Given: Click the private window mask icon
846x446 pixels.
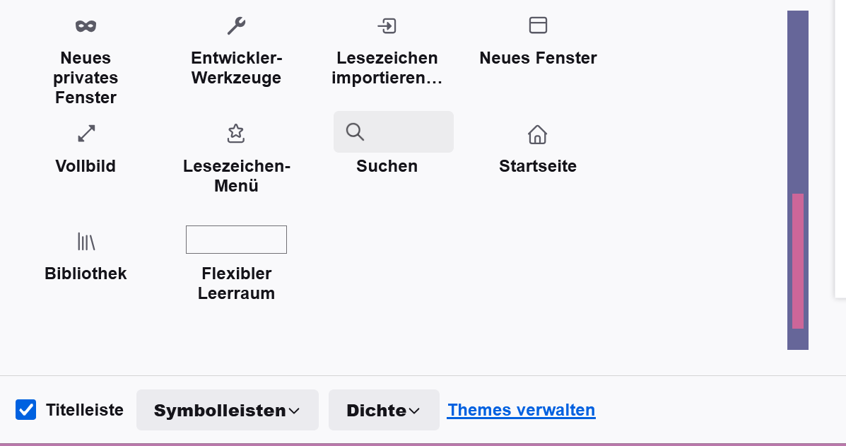Looking at the screenshot, I should 86,26.
